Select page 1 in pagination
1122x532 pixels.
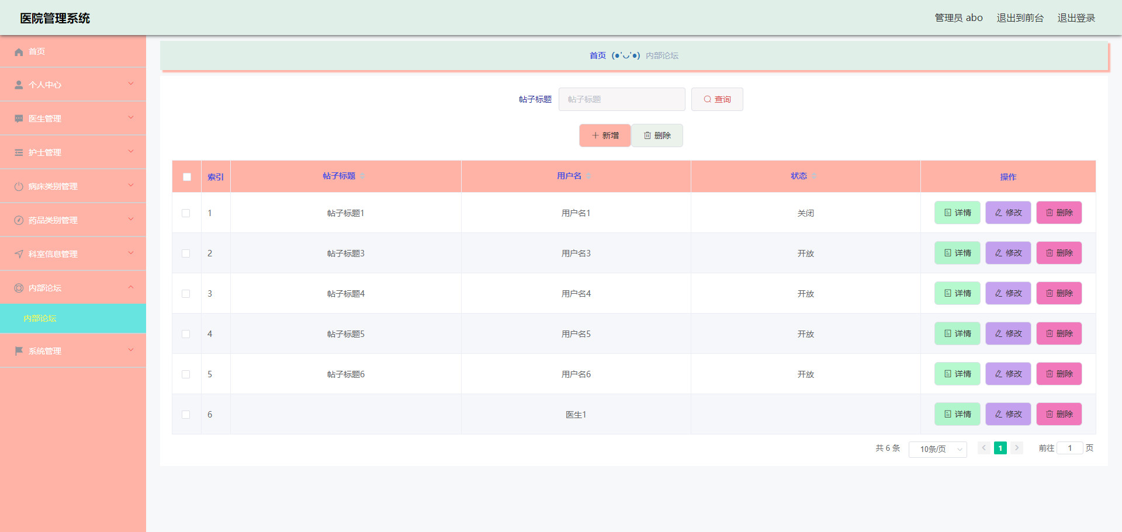pos(1000,448)
